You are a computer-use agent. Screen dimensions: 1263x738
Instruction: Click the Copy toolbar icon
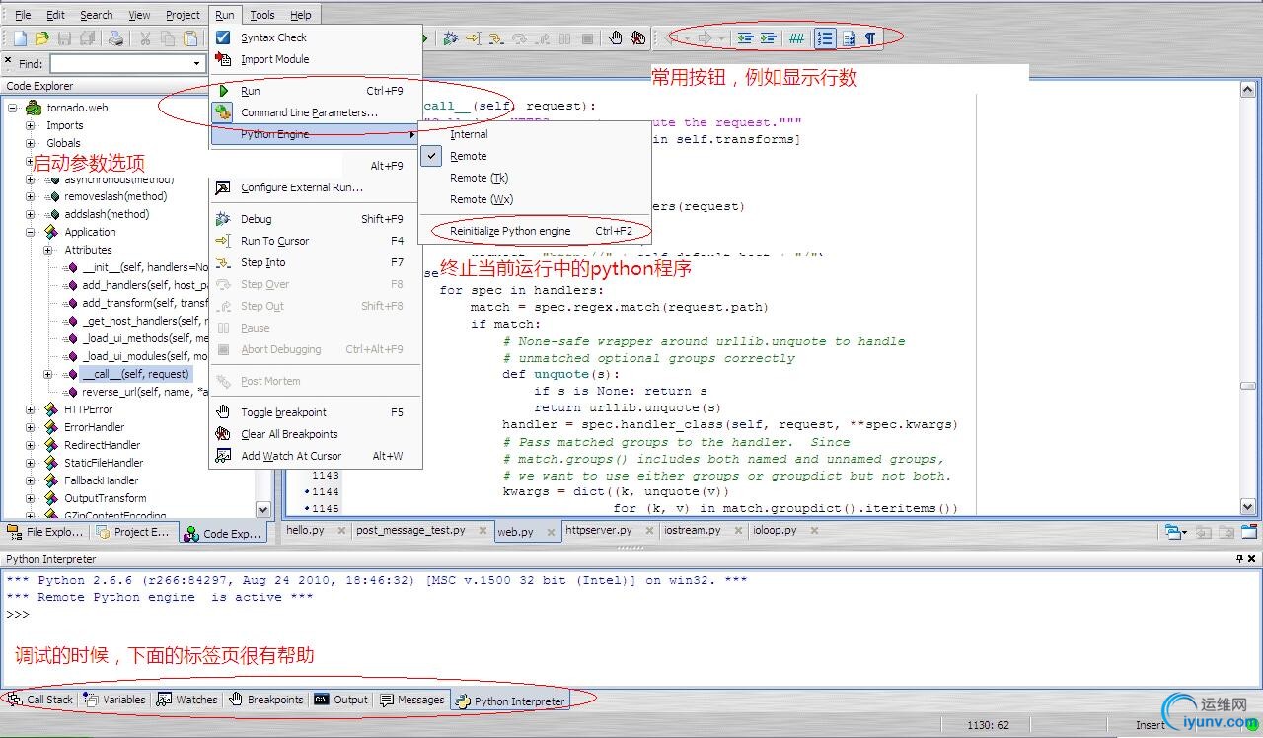[168, 38]
